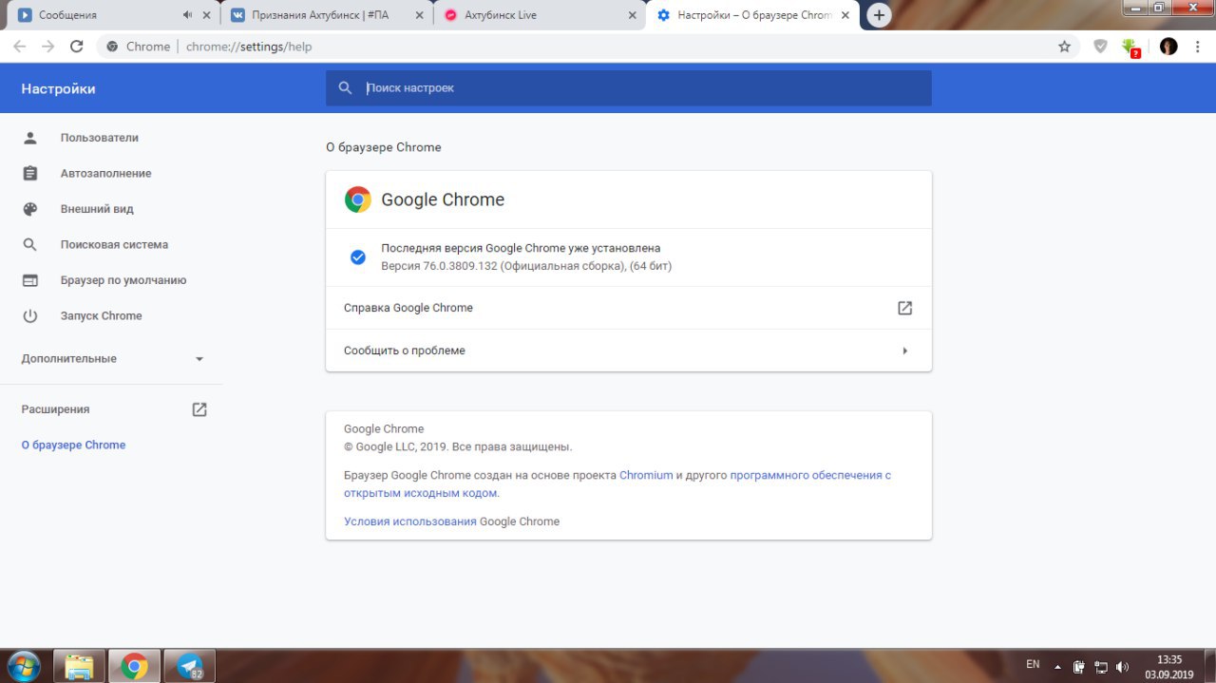The width and height of the screenshot is (1216, 683).
Task: Open File Explorer from the taskbar
Action: click(79, 666)
